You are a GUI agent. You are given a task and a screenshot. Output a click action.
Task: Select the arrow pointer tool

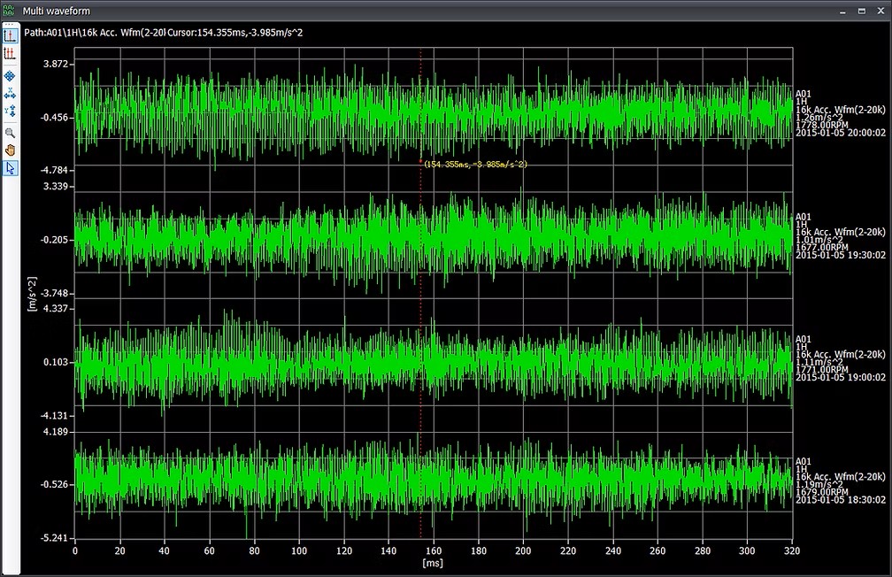pyautogui.click(x=10, y=167)
